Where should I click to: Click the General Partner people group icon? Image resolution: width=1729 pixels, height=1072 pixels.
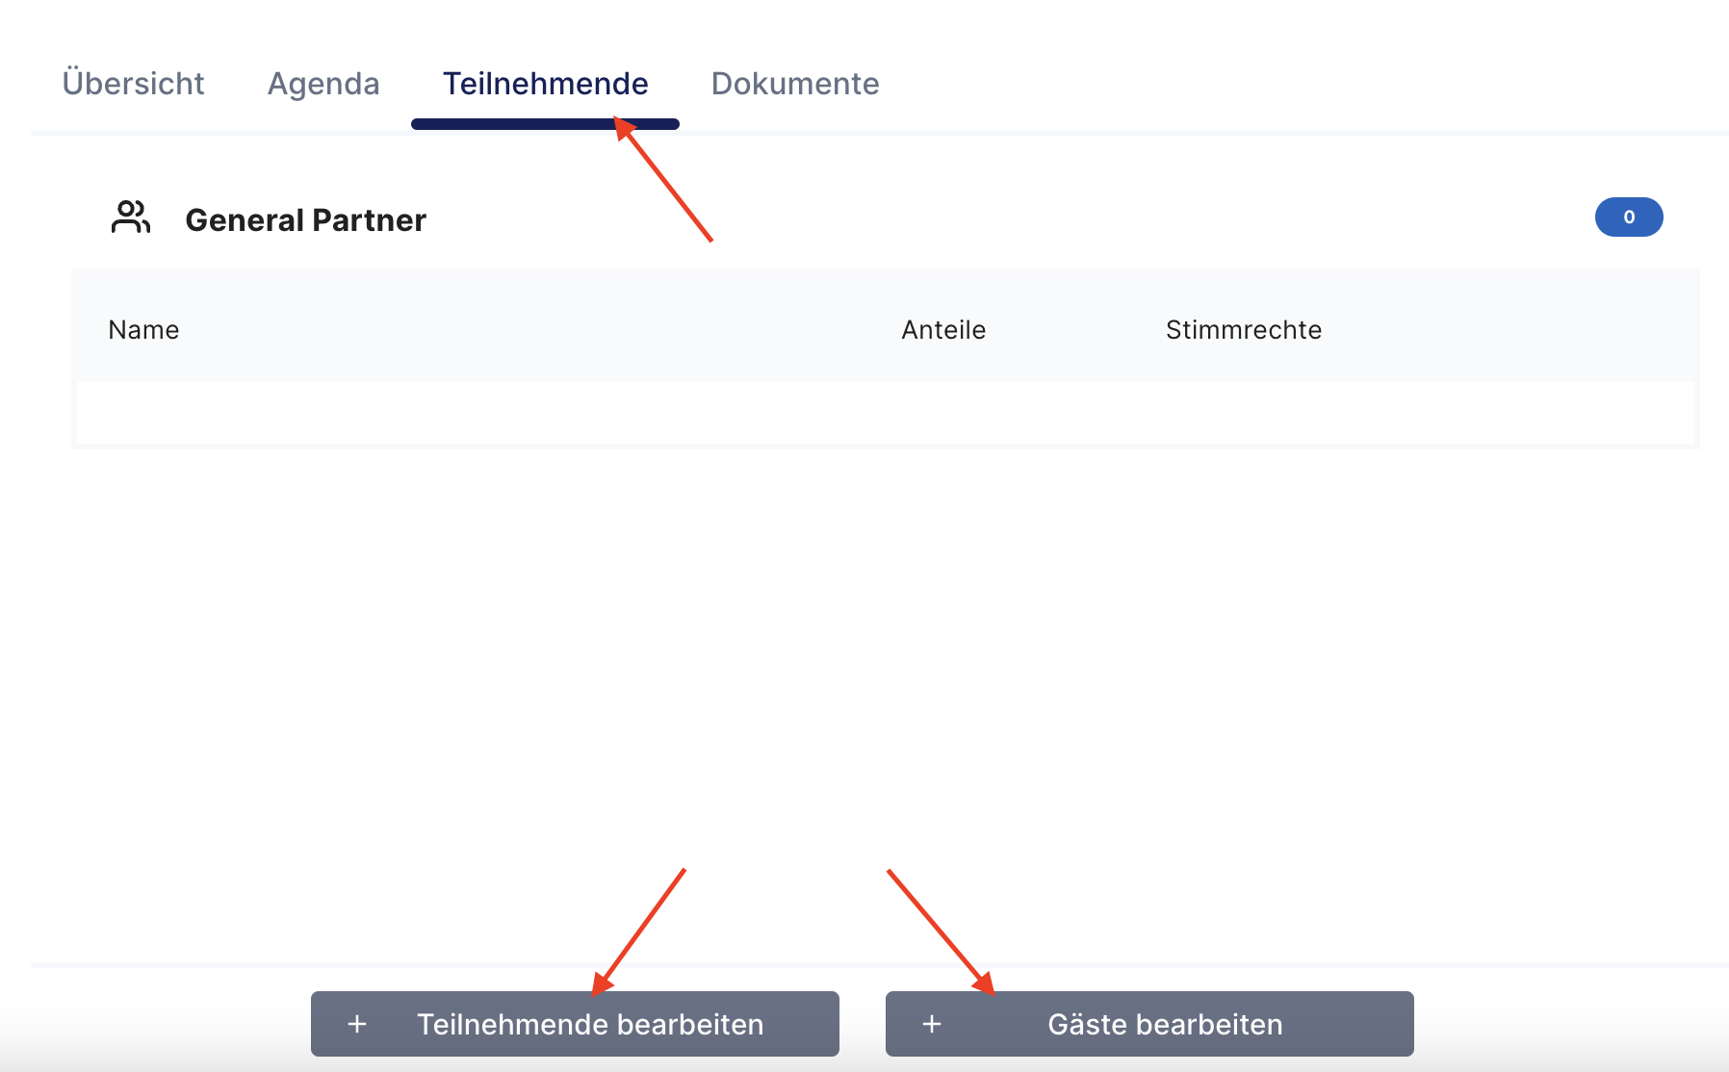(x=131, y=217)
